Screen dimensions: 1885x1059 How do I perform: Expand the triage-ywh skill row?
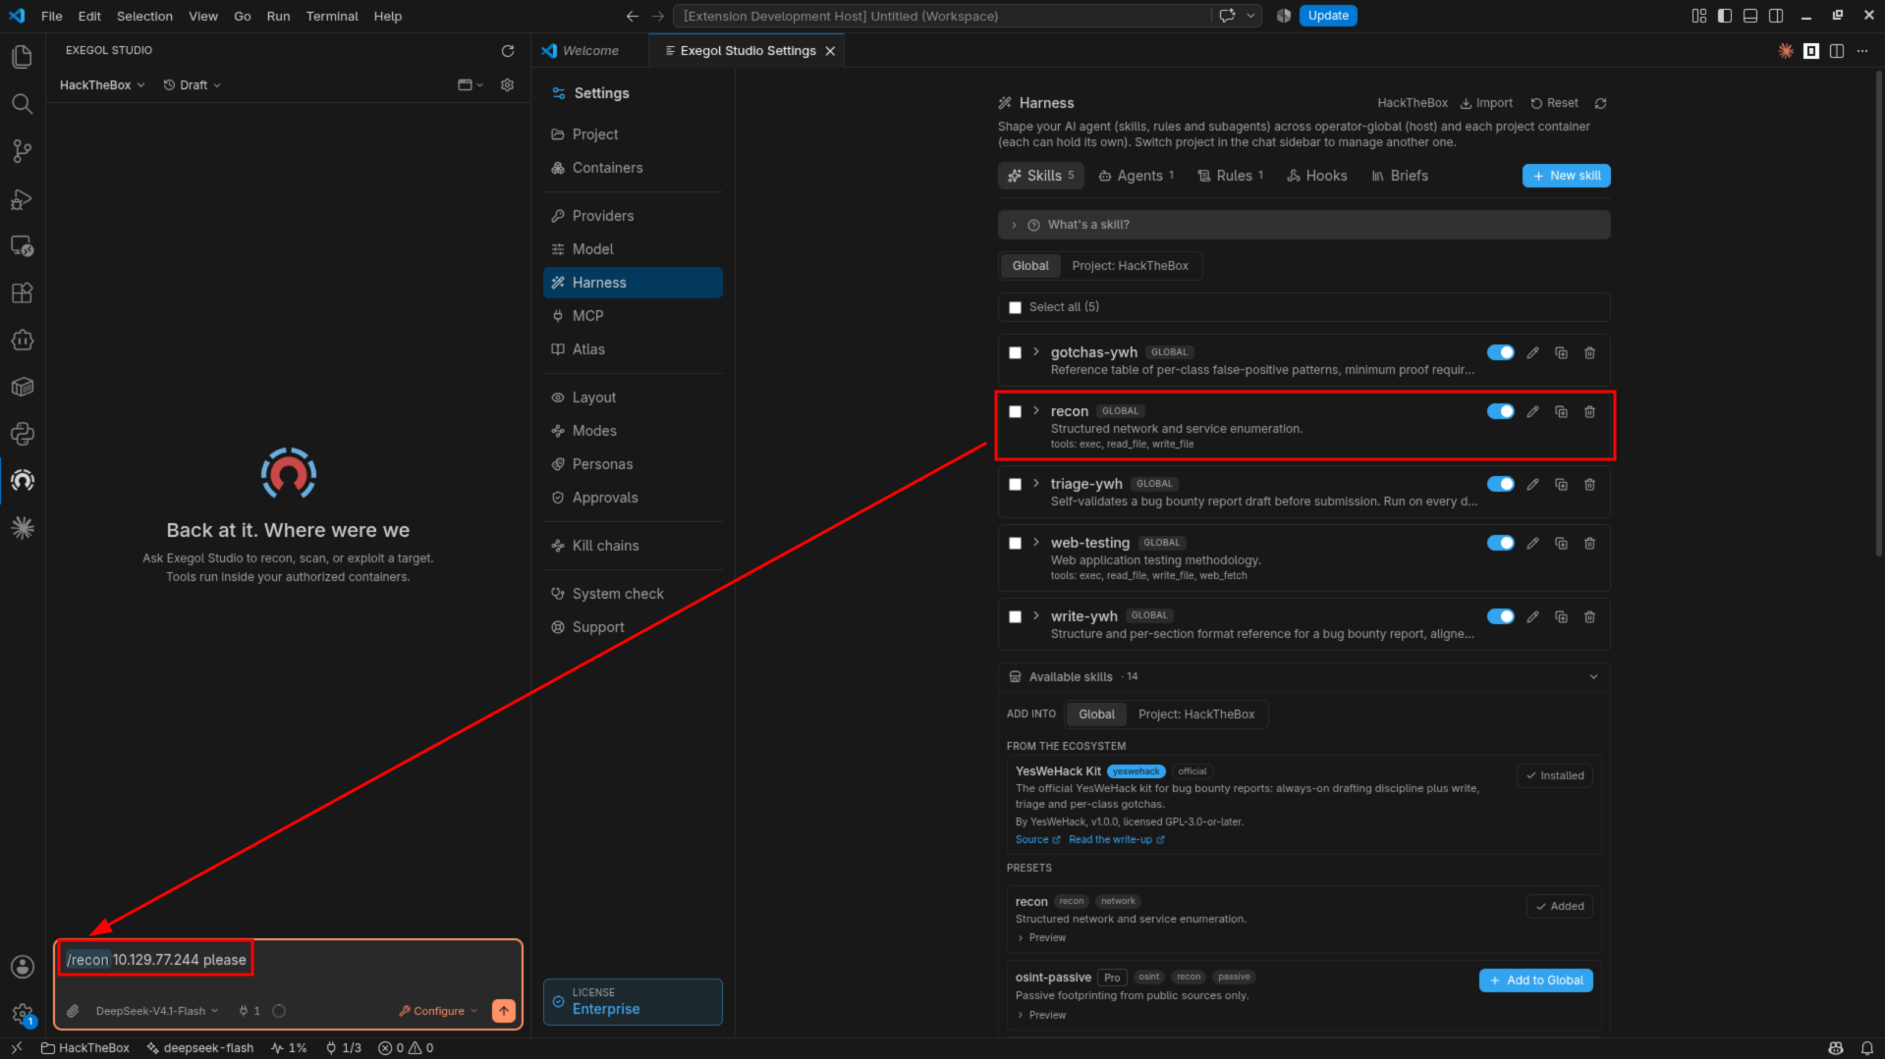pyautogui.click(x=1035, y=483)
